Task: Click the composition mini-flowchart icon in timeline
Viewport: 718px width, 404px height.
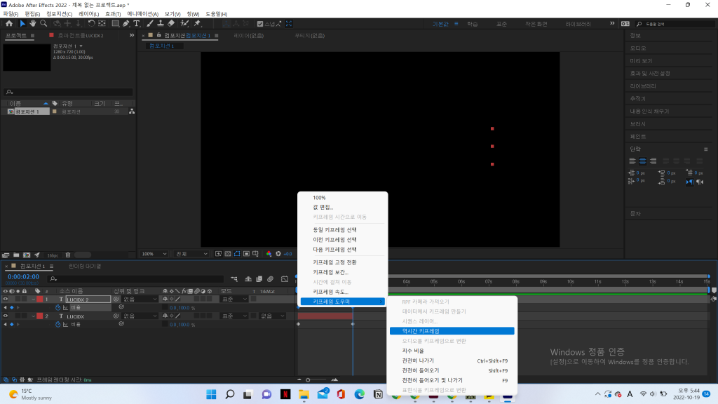Action: [234, 279]
